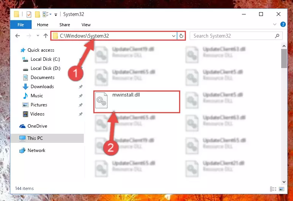Click the mwinstall.dll gear file icon
The image size is (293, 201).
(x=101, y=100)
